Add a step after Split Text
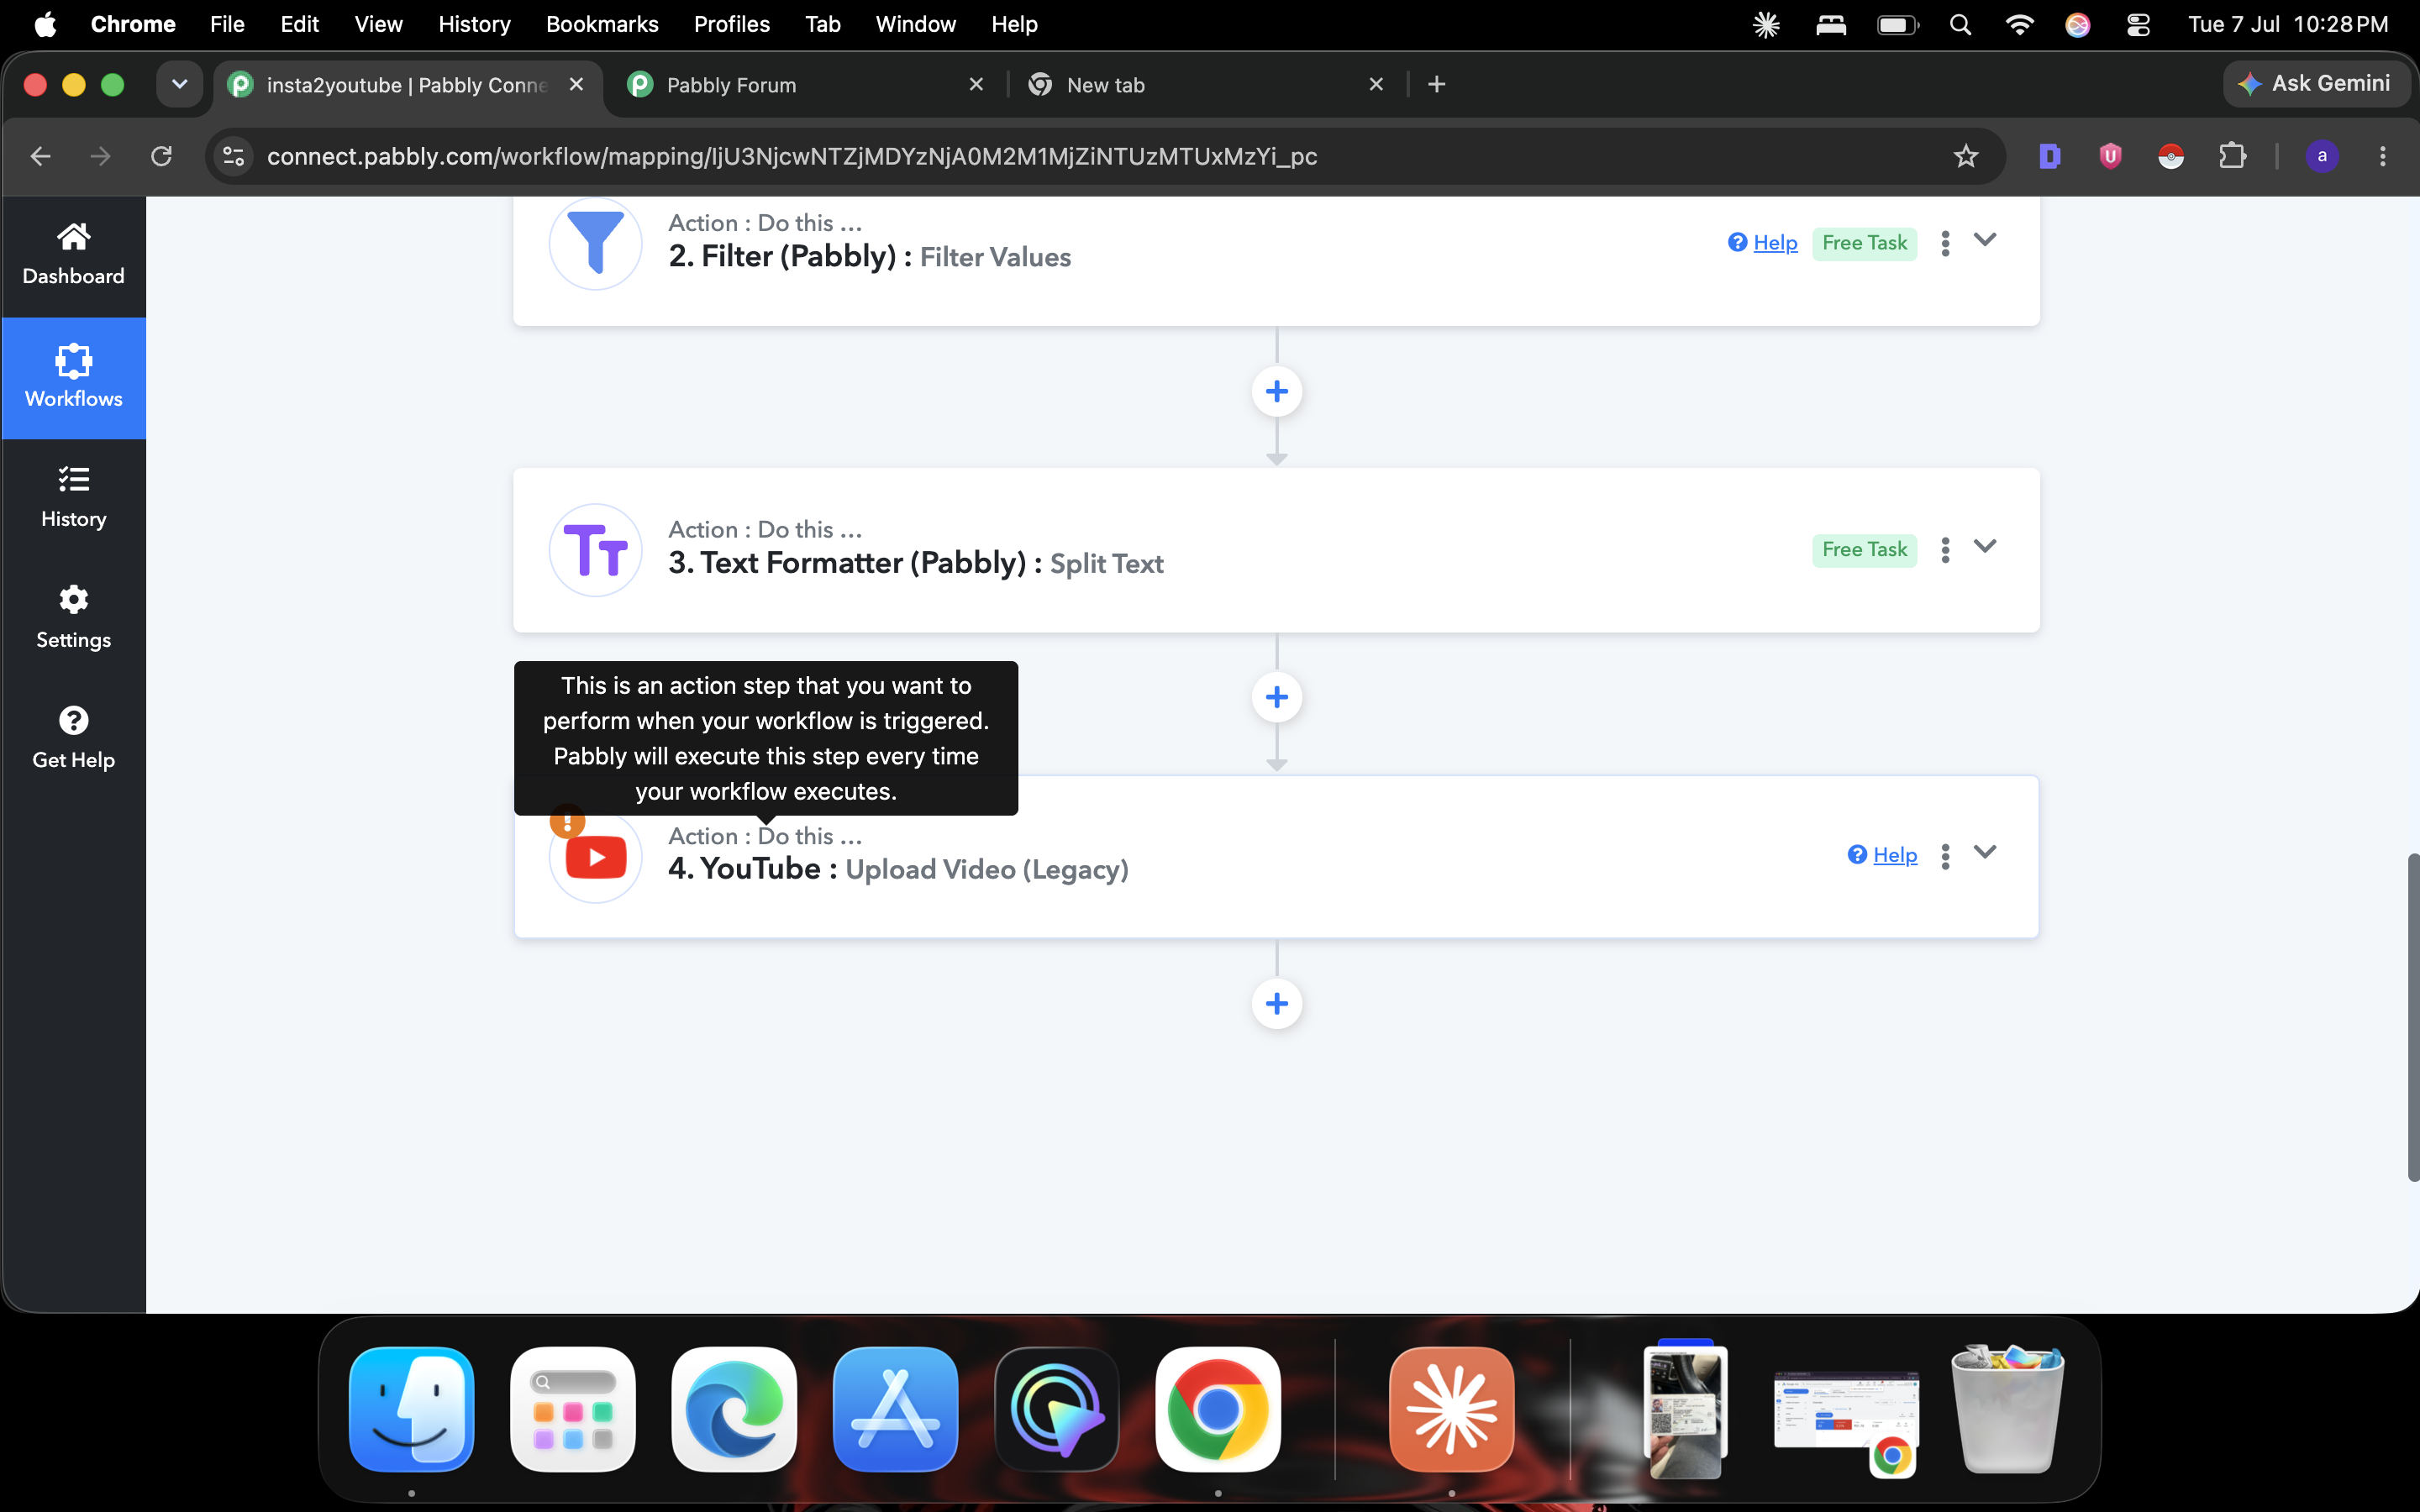 pyautogui.click(x=1276, y=697)
